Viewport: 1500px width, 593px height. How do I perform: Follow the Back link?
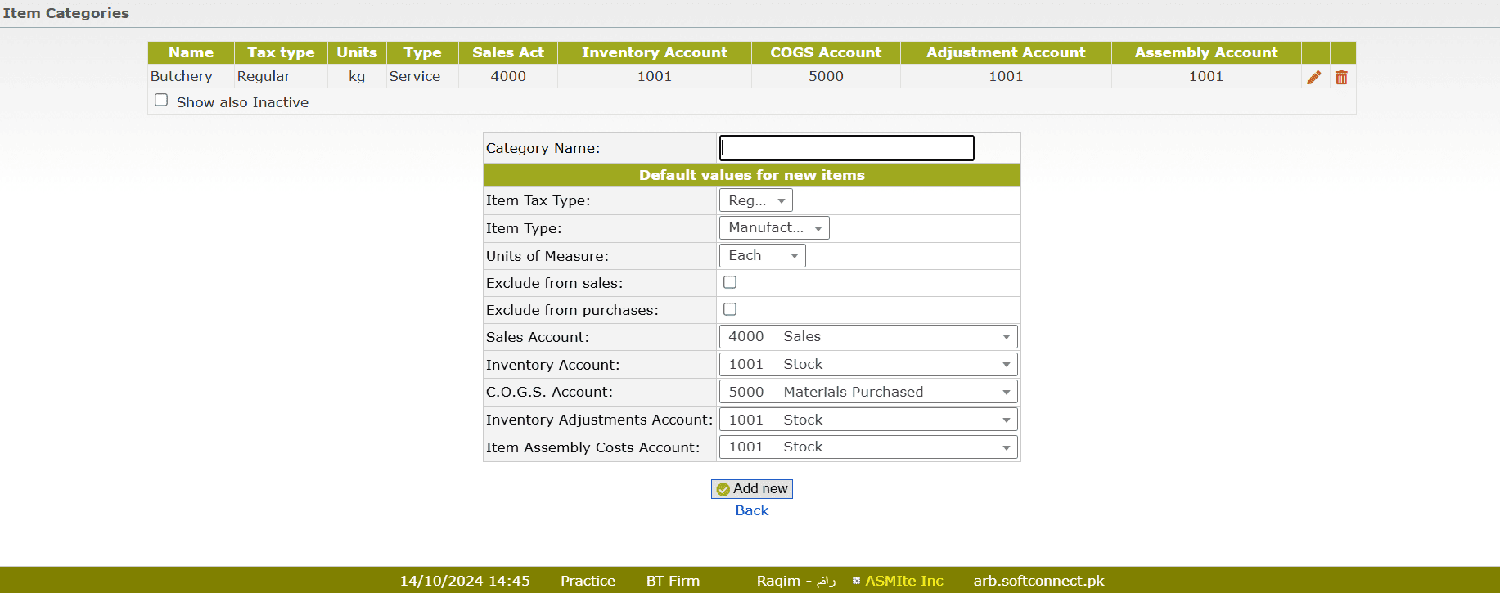point(751,510)
